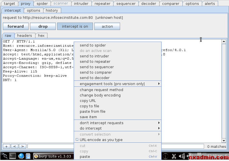Image resolution: width=229 pixels, height=161 pixels.
Task: Switch to the decoder tab
Action: [x=149, y=4]
